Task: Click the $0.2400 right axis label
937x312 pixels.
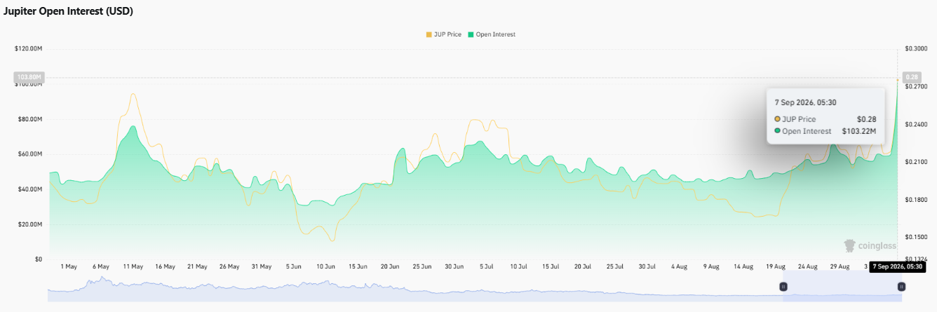Action: 915,124
